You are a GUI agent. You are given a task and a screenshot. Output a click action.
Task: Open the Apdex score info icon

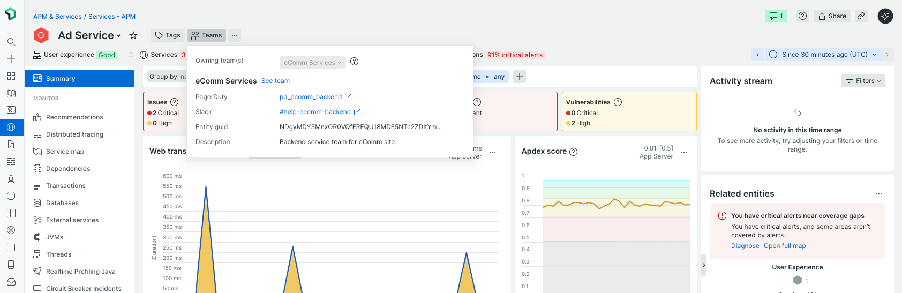[x=574, y=152]
